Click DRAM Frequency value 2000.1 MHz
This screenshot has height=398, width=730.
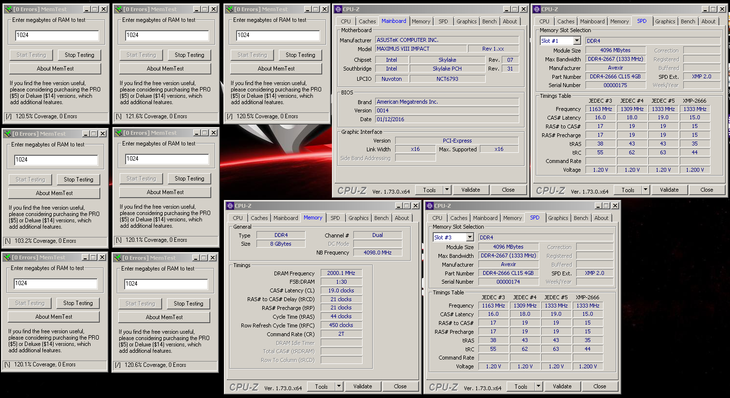click(x=341, y=273)
